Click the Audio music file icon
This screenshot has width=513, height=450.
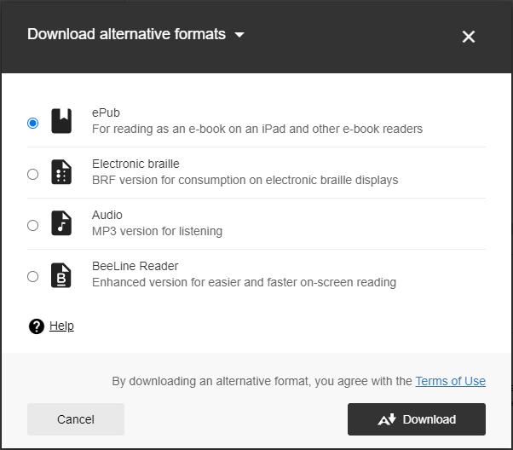click(x=61, y=223)
